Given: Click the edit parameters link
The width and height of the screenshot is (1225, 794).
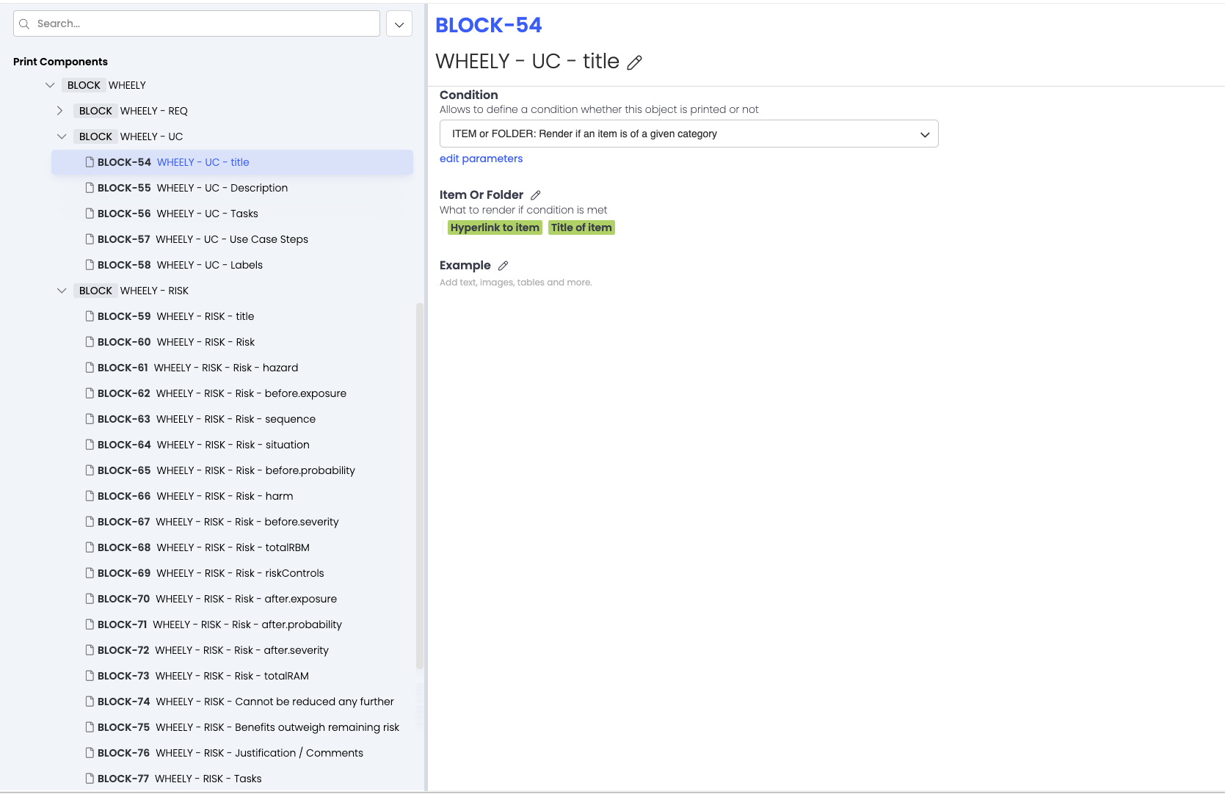Looking at the screenshot, I should click(481, 159).
